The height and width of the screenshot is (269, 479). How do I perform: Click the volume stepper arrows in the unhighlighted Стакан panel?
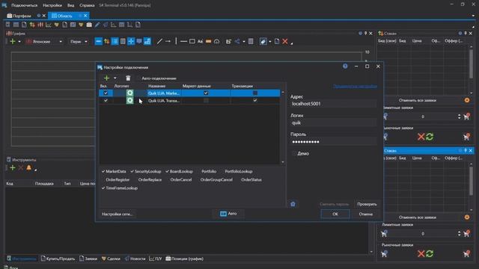(x=459, y=117)
